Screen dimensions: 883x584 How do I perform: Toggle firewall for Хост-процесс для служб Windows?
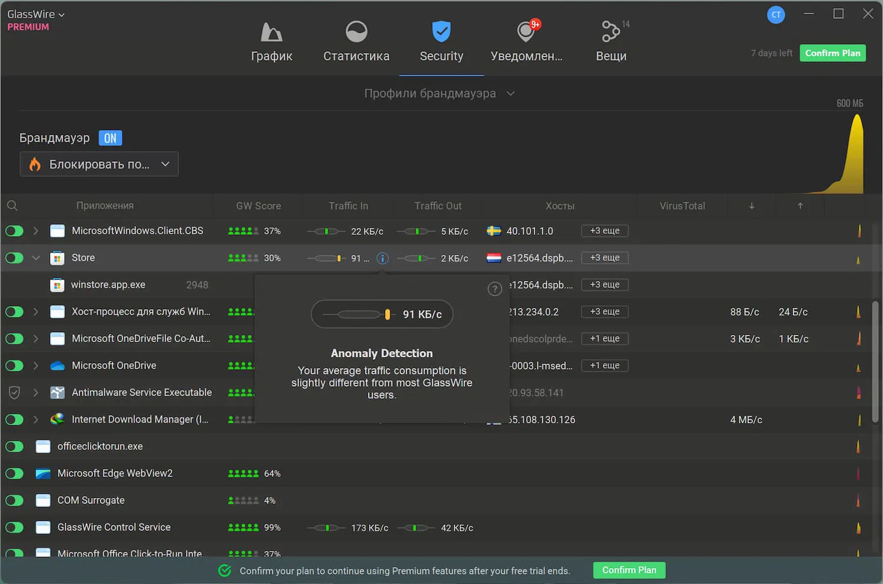(x=15, y=311)
